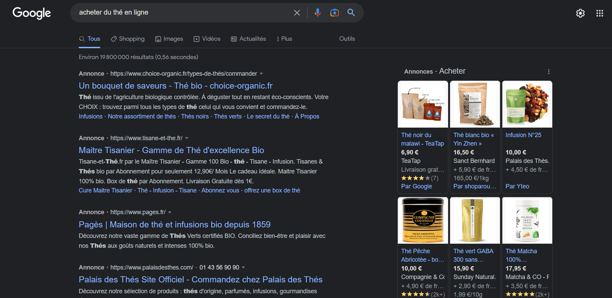This screenshot has height=298, width=612.
Task: Open 'Thé blanc bio « Yin Zhen »' title
Action: pos(474,139)
